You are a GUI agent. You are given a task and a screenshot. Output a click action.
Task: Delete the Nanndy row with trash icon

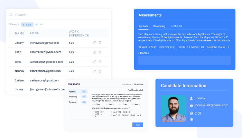point(100,71)
